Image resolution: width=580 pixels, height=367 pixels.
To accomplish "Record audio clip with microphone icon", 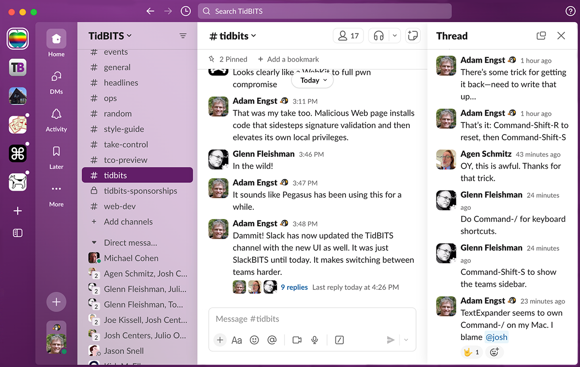I will coord(315,340).
